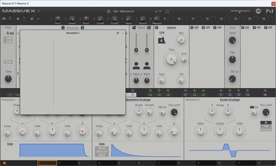Screen dimensions: 276x166
Task: Click the drag handle above L4
Action: (150, 91)
